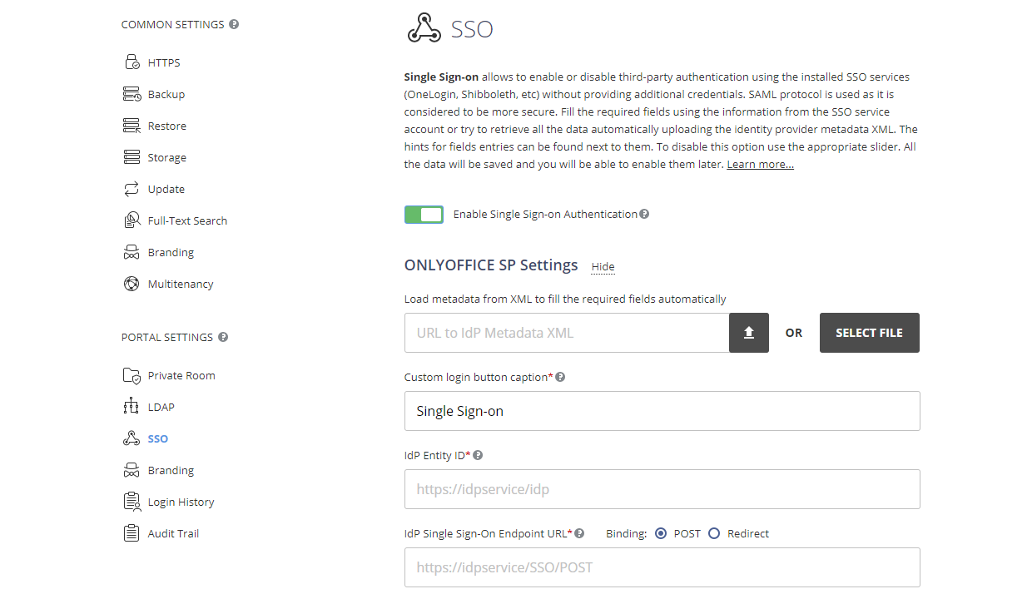Click the Multitenancy globe icon
Image resolution: width=1032 pixels, height=589 pixels.
pyautogui.click(x=131, y=284)
